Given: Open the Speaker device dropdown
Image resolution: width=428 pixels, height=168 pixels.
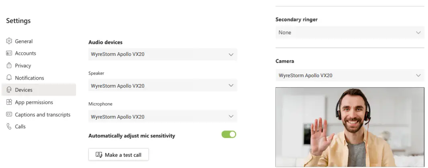Looking at the screenshot, I should pyautogui.click(x=162, y=86).
